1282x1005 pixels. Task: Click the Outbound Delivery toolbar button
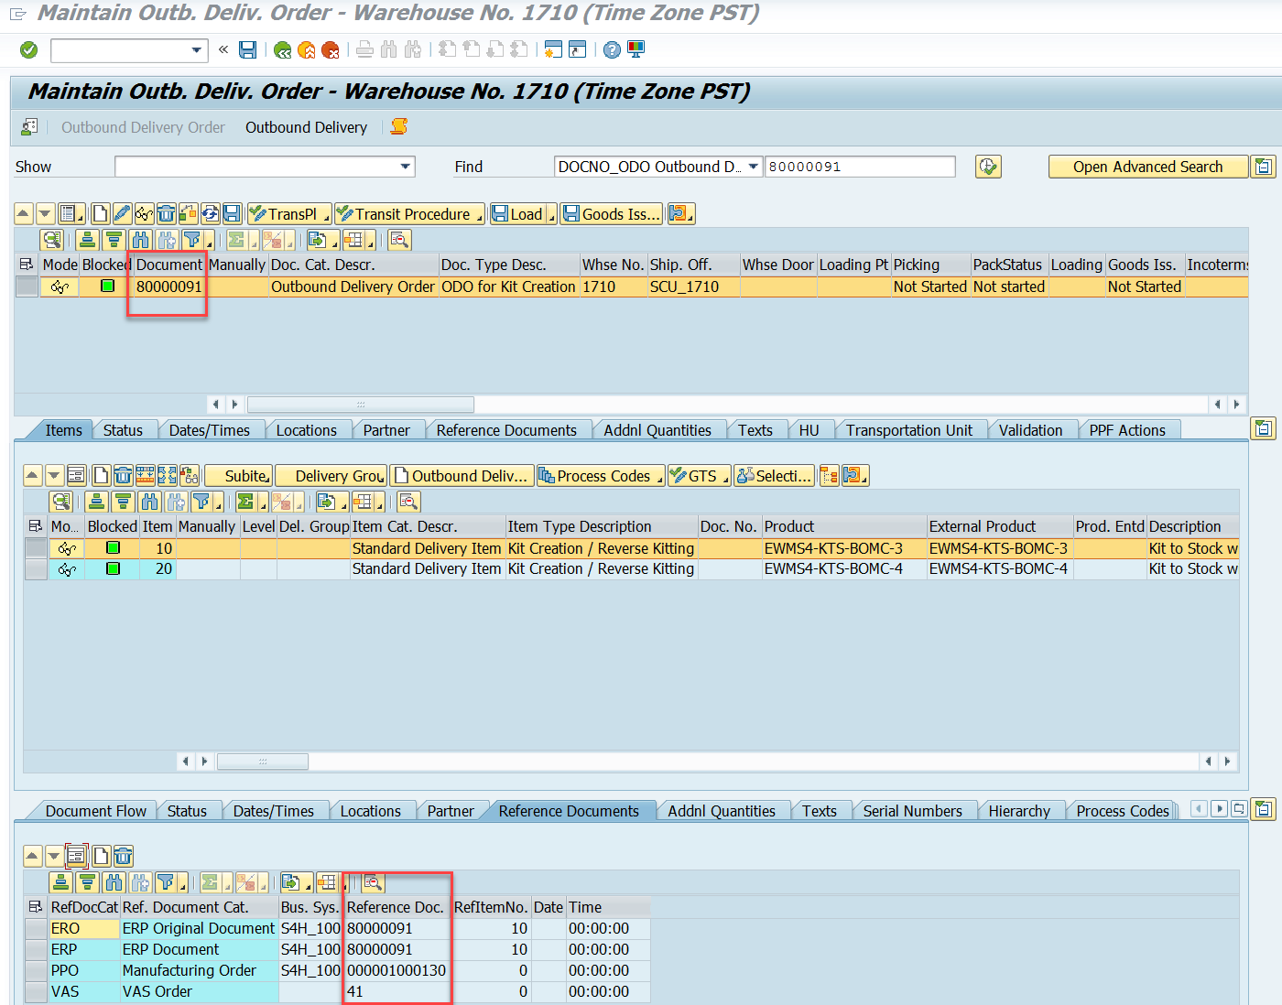click(306, 127)
